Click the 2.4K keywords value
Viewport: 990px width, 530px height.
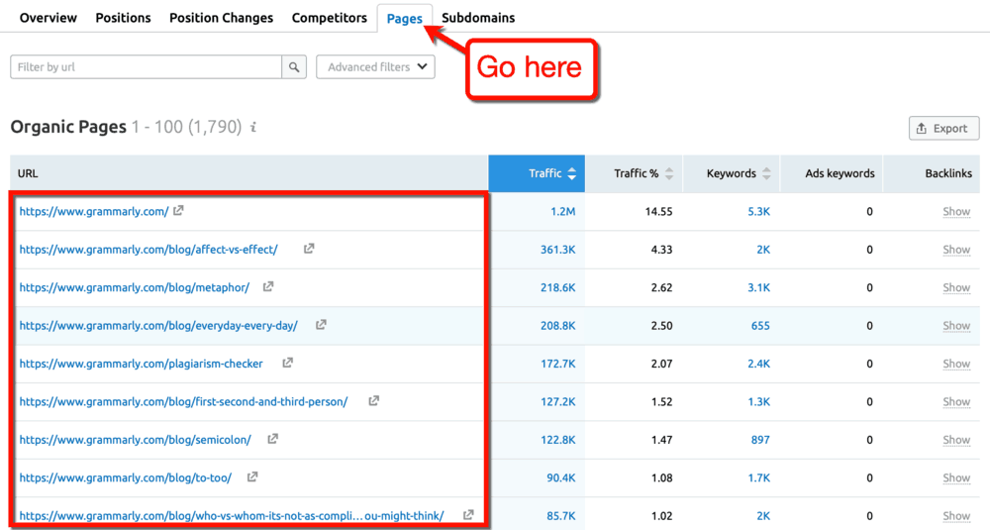pyautogui.click(x=759, y=364)
